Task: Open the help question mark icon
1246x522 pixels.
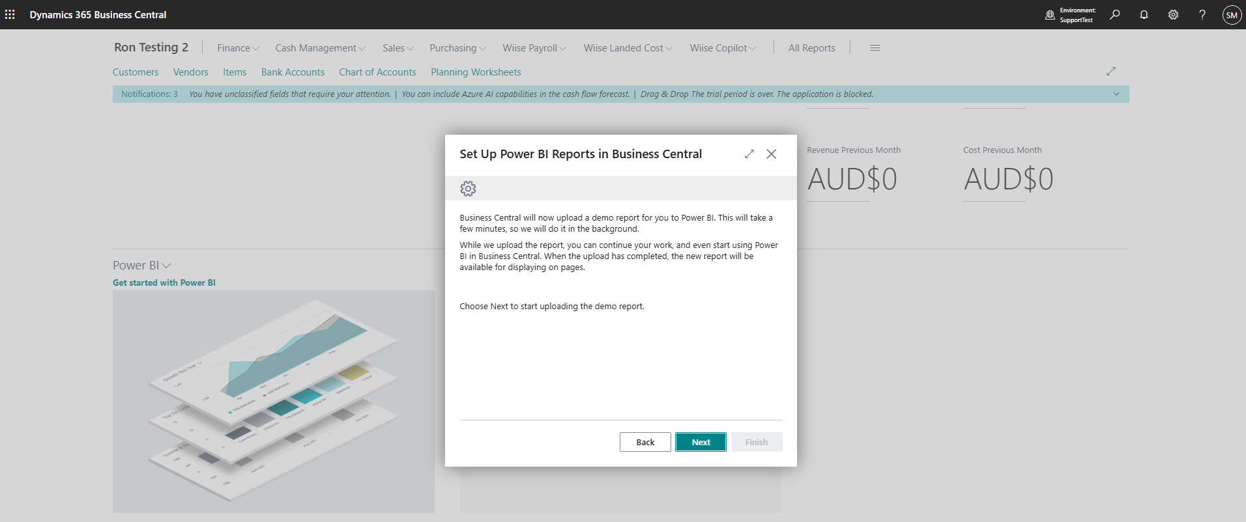Action: click(x=1202, y=14)
